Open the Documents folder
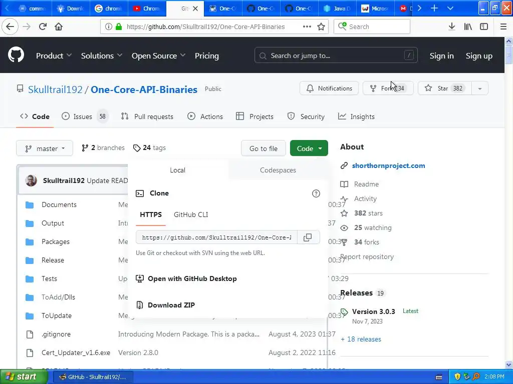 click(59, 204)
